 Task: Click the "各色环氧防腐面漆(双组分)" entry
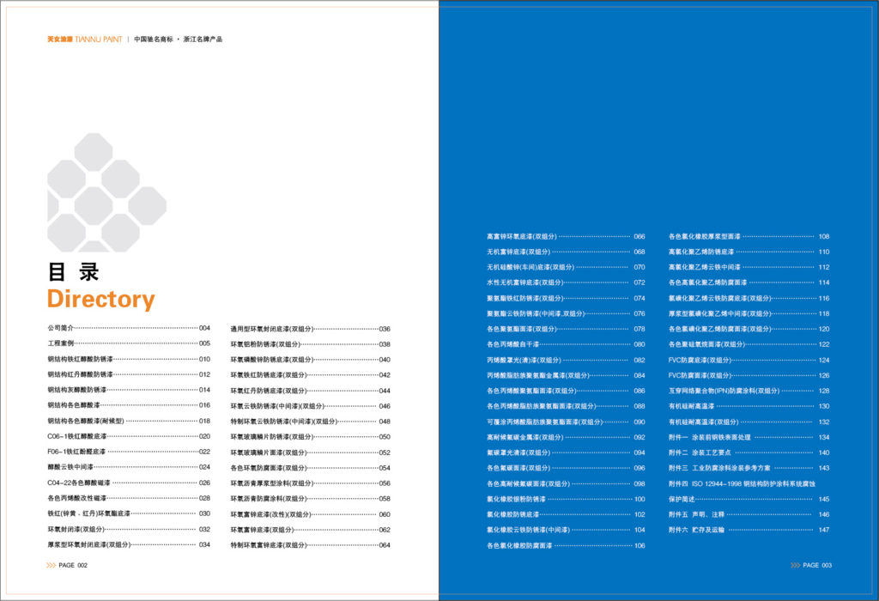[311, 468]
